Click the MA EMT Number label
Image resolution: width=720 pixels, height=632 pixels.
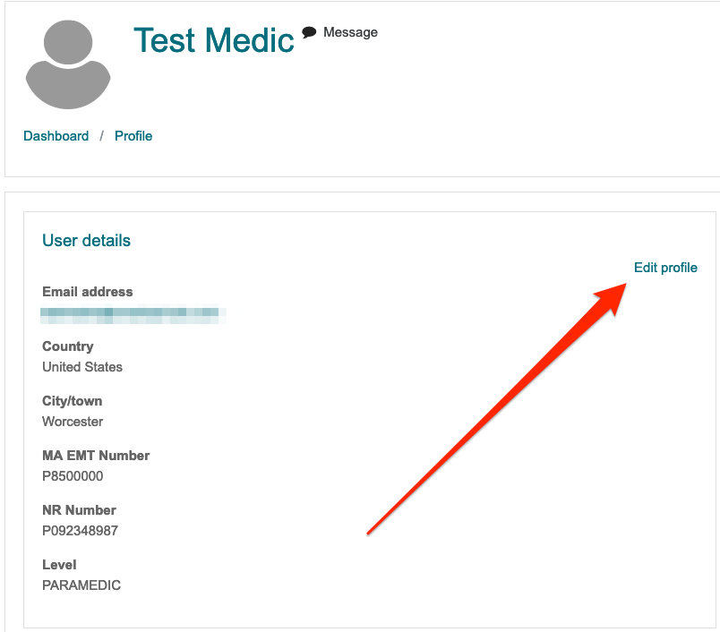[x=96, y=456]
